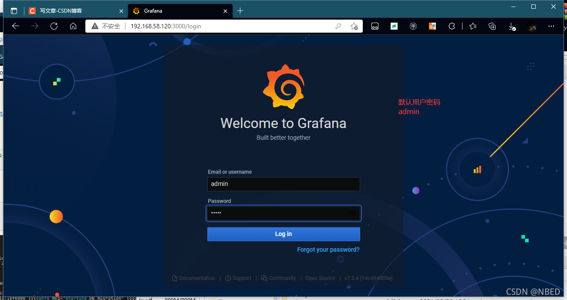Maximize the browser window
This screenshot has height=300, width=567.
pyautogui.click(x=533, y=7)
